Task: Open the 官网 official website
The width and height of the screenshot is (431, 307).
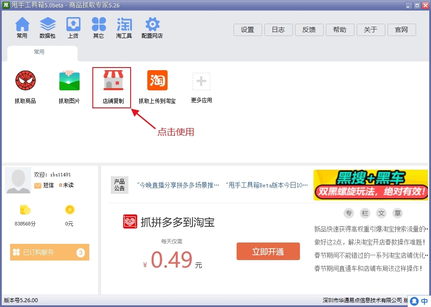Action: click(402, 30)
